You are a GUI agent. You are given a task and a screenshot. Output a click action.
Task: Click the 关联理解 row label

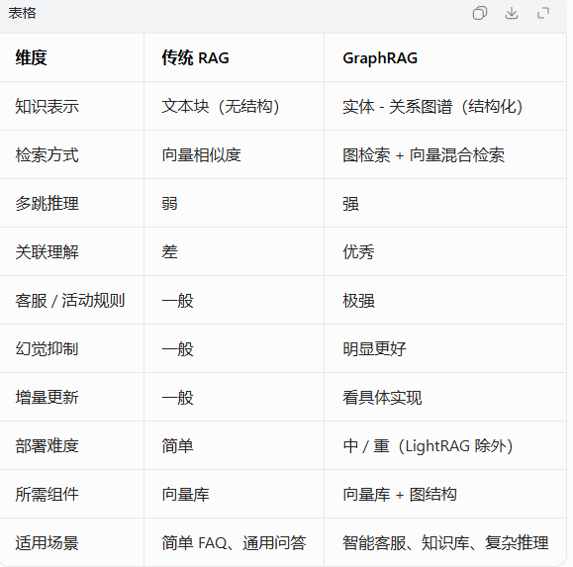click(x=47, y=251)
